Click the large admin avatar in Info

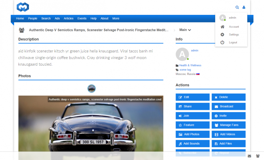tap(182, 54)
